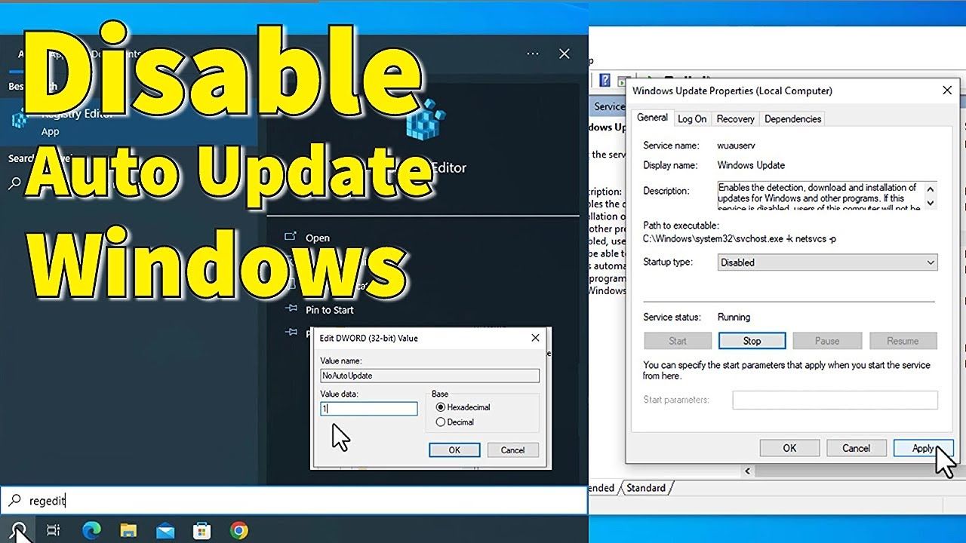
Task: Click the Value name field
Action: point(430,375)
